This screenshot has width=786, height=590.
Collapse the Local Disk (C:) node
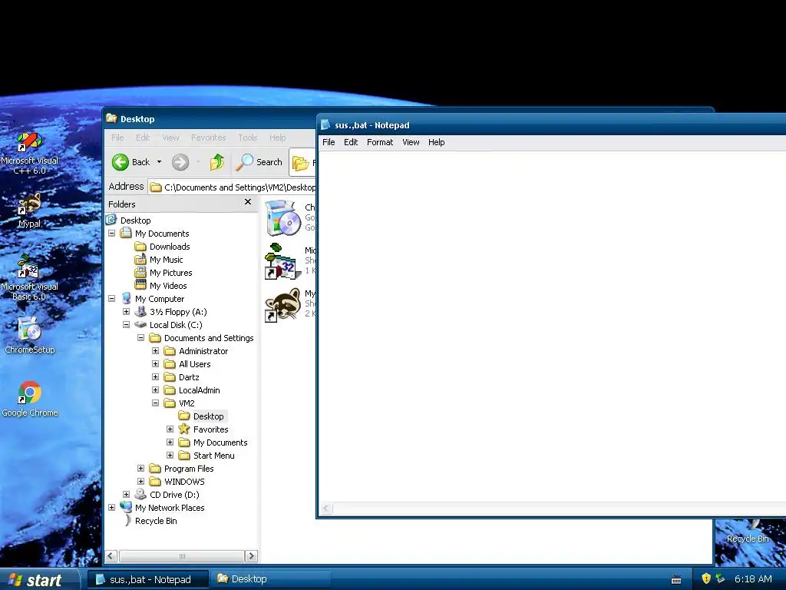pyautogui.click(x=127, y=325)
